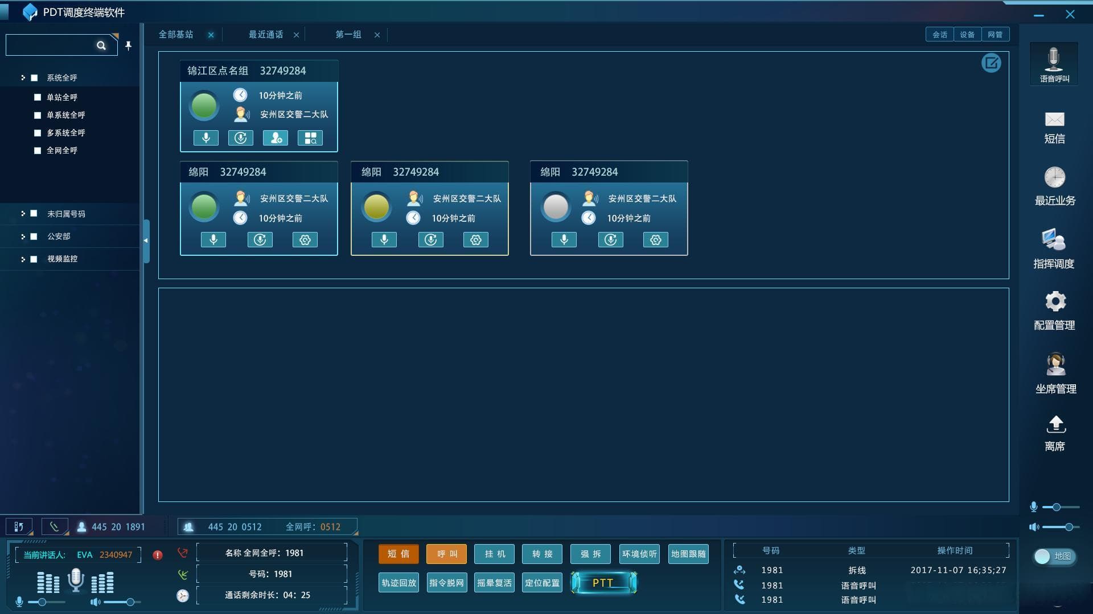Image resolution: width=1093 pixels, height=614 pixels.
Task: Click the large microphone icon in speaker panel
Action: pos(76,580)
